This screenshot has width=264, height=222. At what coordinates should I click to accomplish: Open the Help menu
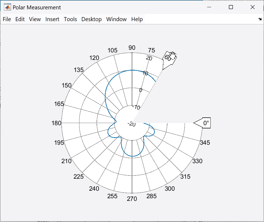[137, 19]
